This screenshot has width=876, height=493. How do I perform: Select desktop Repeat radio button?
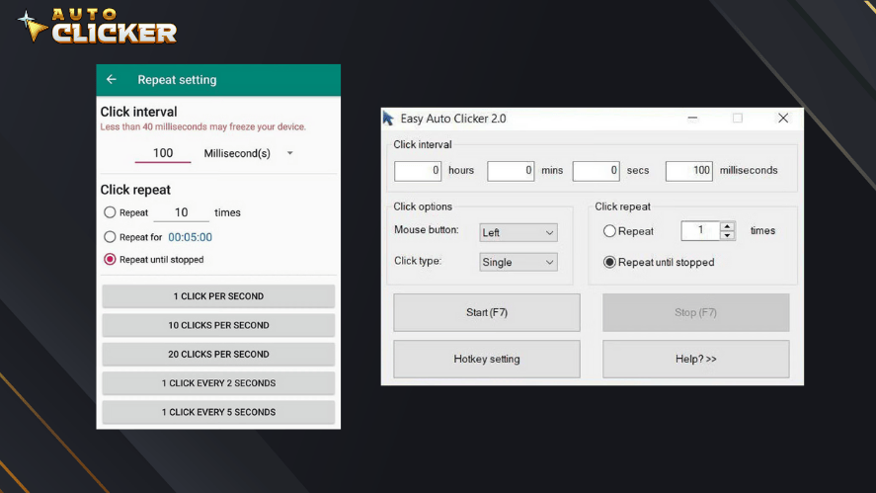click(609, 231)
